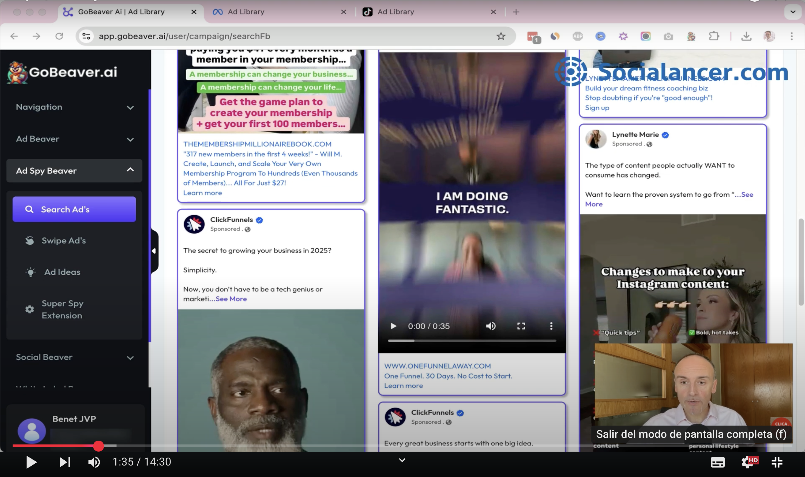Image resolution: width=805 pixels, height=477 pixels.
Task: Collapse the sidebar with the arrow handle
Action: coord(154,251)
